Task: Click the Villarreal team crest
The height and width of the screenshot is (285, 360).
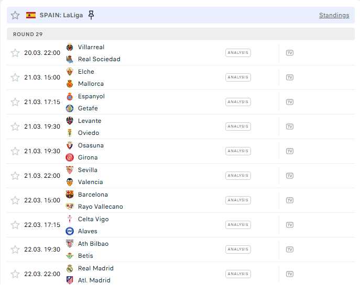Action: [70, 47]
